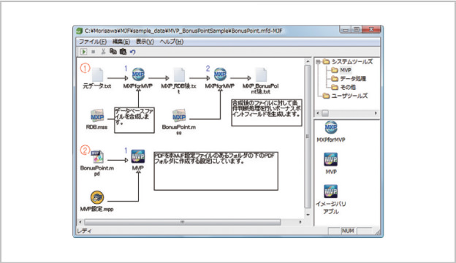Open the ファイル(F) menu
Viewport: 456px width, 263px height.
pyautogui.click(x=93, y=42)
